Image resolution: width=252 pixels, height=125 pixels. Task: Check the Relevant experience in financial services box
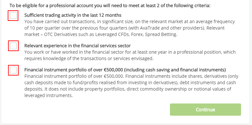point(13,46)
